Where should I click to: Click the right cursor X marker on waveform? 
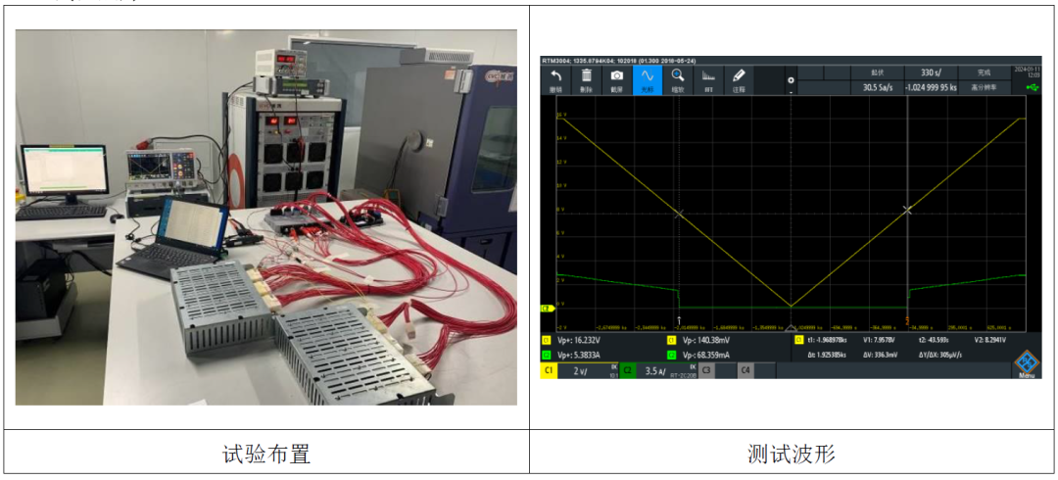coord(907,210)
